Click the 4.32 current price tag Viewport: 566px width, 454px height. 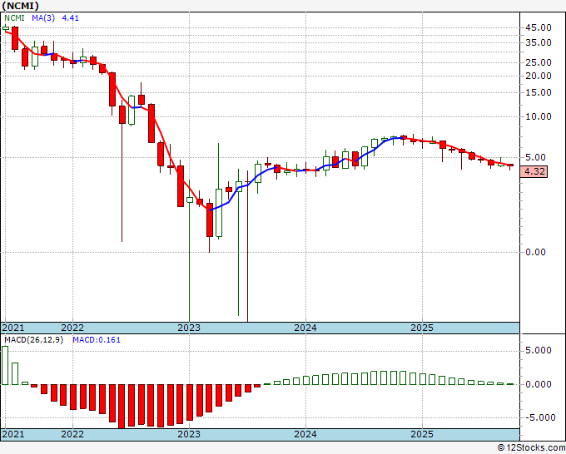[x=534, y=171]
